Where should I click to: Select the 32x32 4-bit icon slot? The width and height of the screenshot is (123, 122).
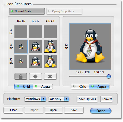click(36, 32)
